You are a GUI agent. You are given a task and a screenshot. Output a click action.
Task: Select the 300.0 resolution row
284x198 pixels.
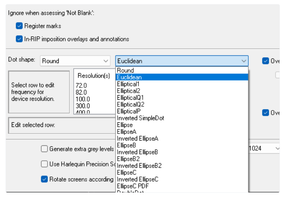click(84, 106)
